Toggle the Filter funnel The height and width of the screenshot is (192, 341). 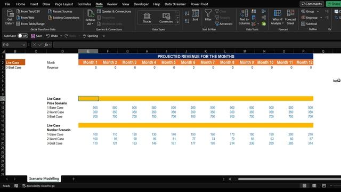[208, 15]
